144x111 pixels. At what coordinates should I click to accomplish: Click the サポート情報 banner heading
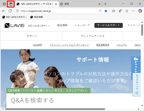pos(93,60)
